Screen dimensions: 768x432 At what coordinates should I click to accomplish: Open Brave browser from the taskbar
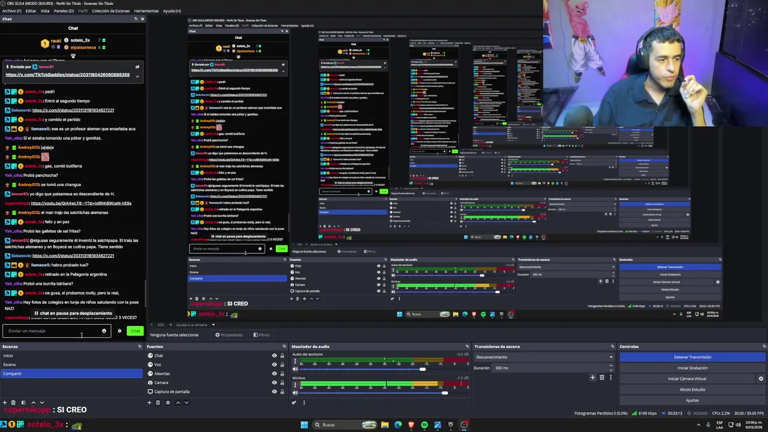click(x=411, y=425)
